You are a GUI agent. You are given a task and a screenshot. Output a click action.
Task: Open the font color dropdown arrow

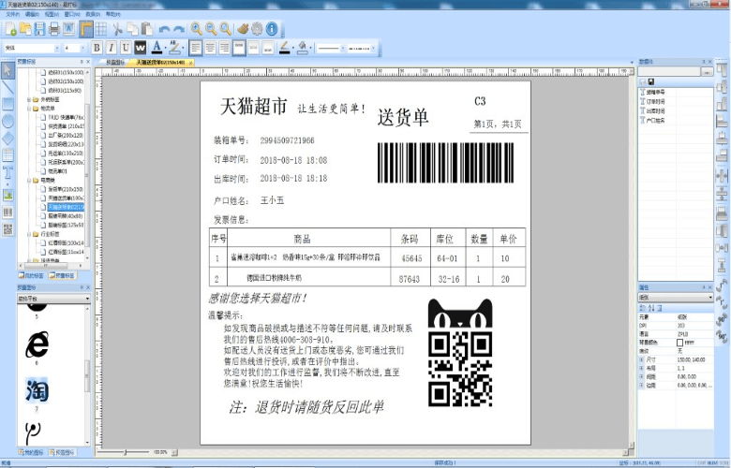pyautogui.click(x=165, y=47)
